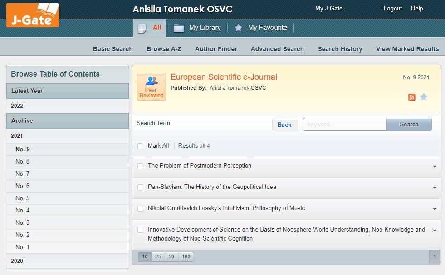Open issue No. 5 in archive
The image size is (445, 275).
coord(23,198)
